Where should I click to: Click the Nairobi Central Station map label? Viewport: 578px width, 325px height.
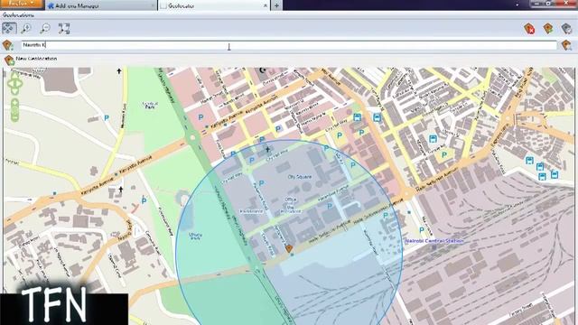click(434, 241)
